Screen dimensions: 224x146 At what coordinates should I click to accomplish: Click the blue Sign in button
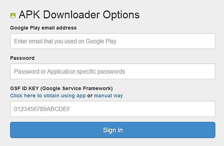coord(113,130)
